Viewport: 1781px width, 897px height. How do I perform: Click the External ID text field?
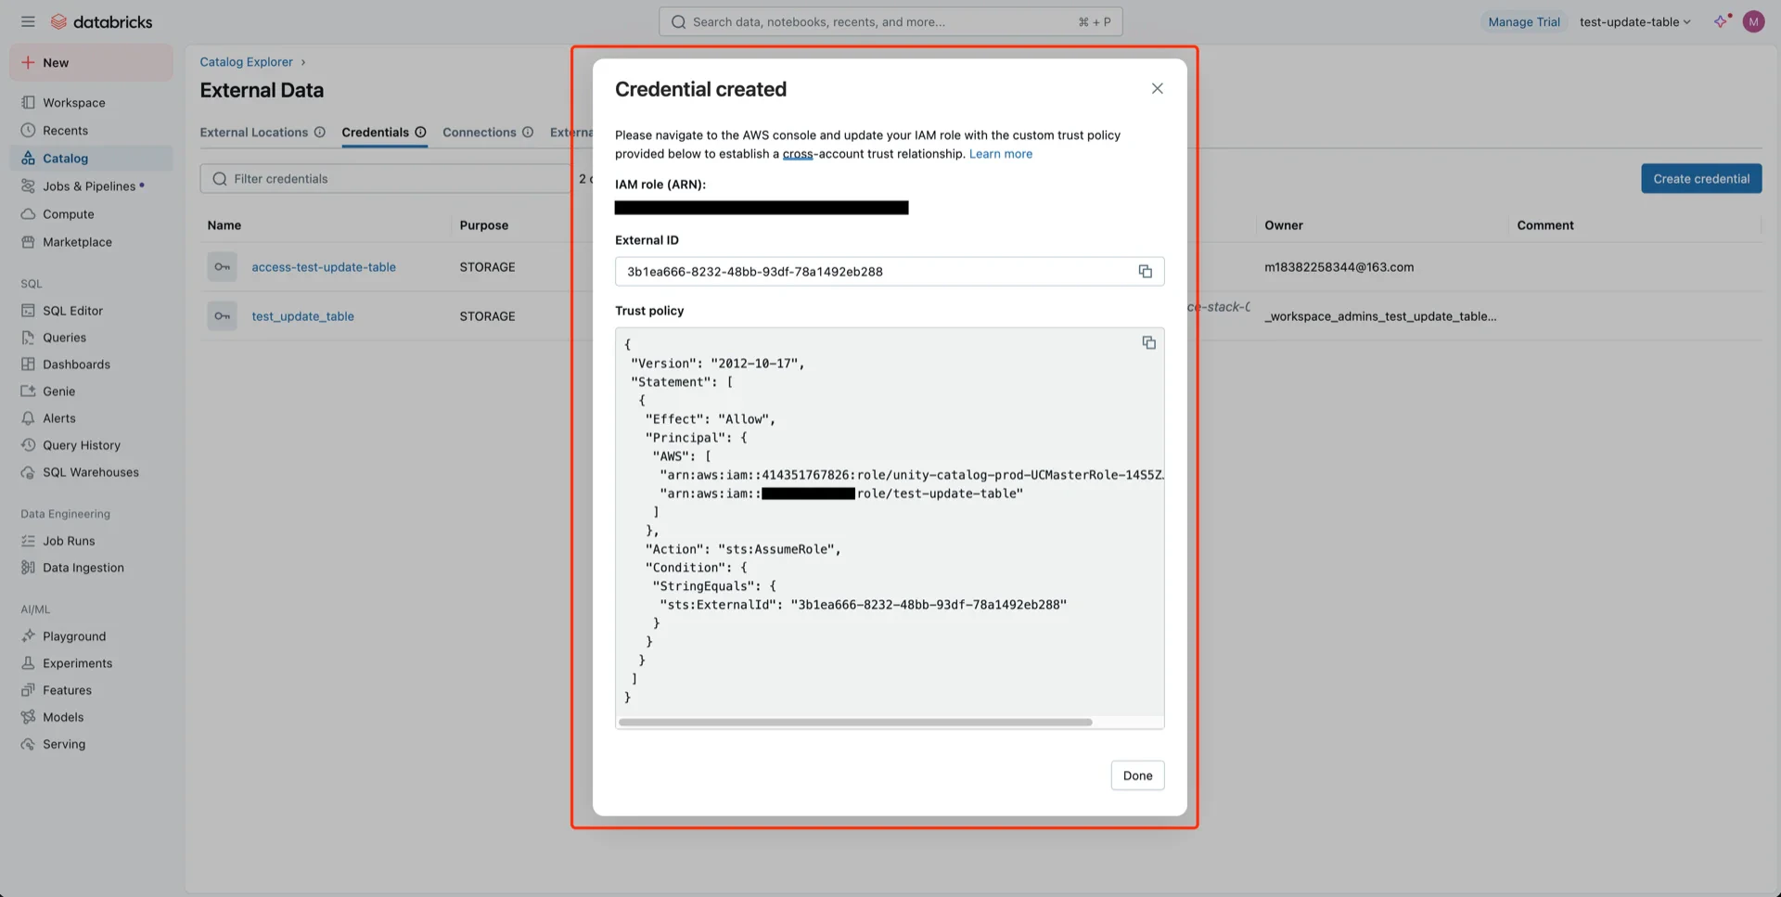(x=890, y=272)
